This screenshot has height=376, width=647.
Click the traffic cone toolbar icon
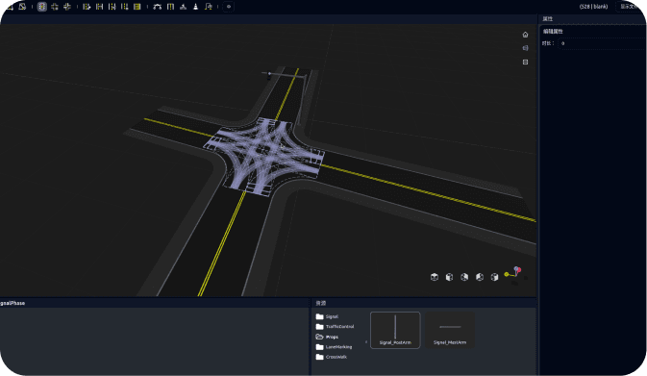195,7
